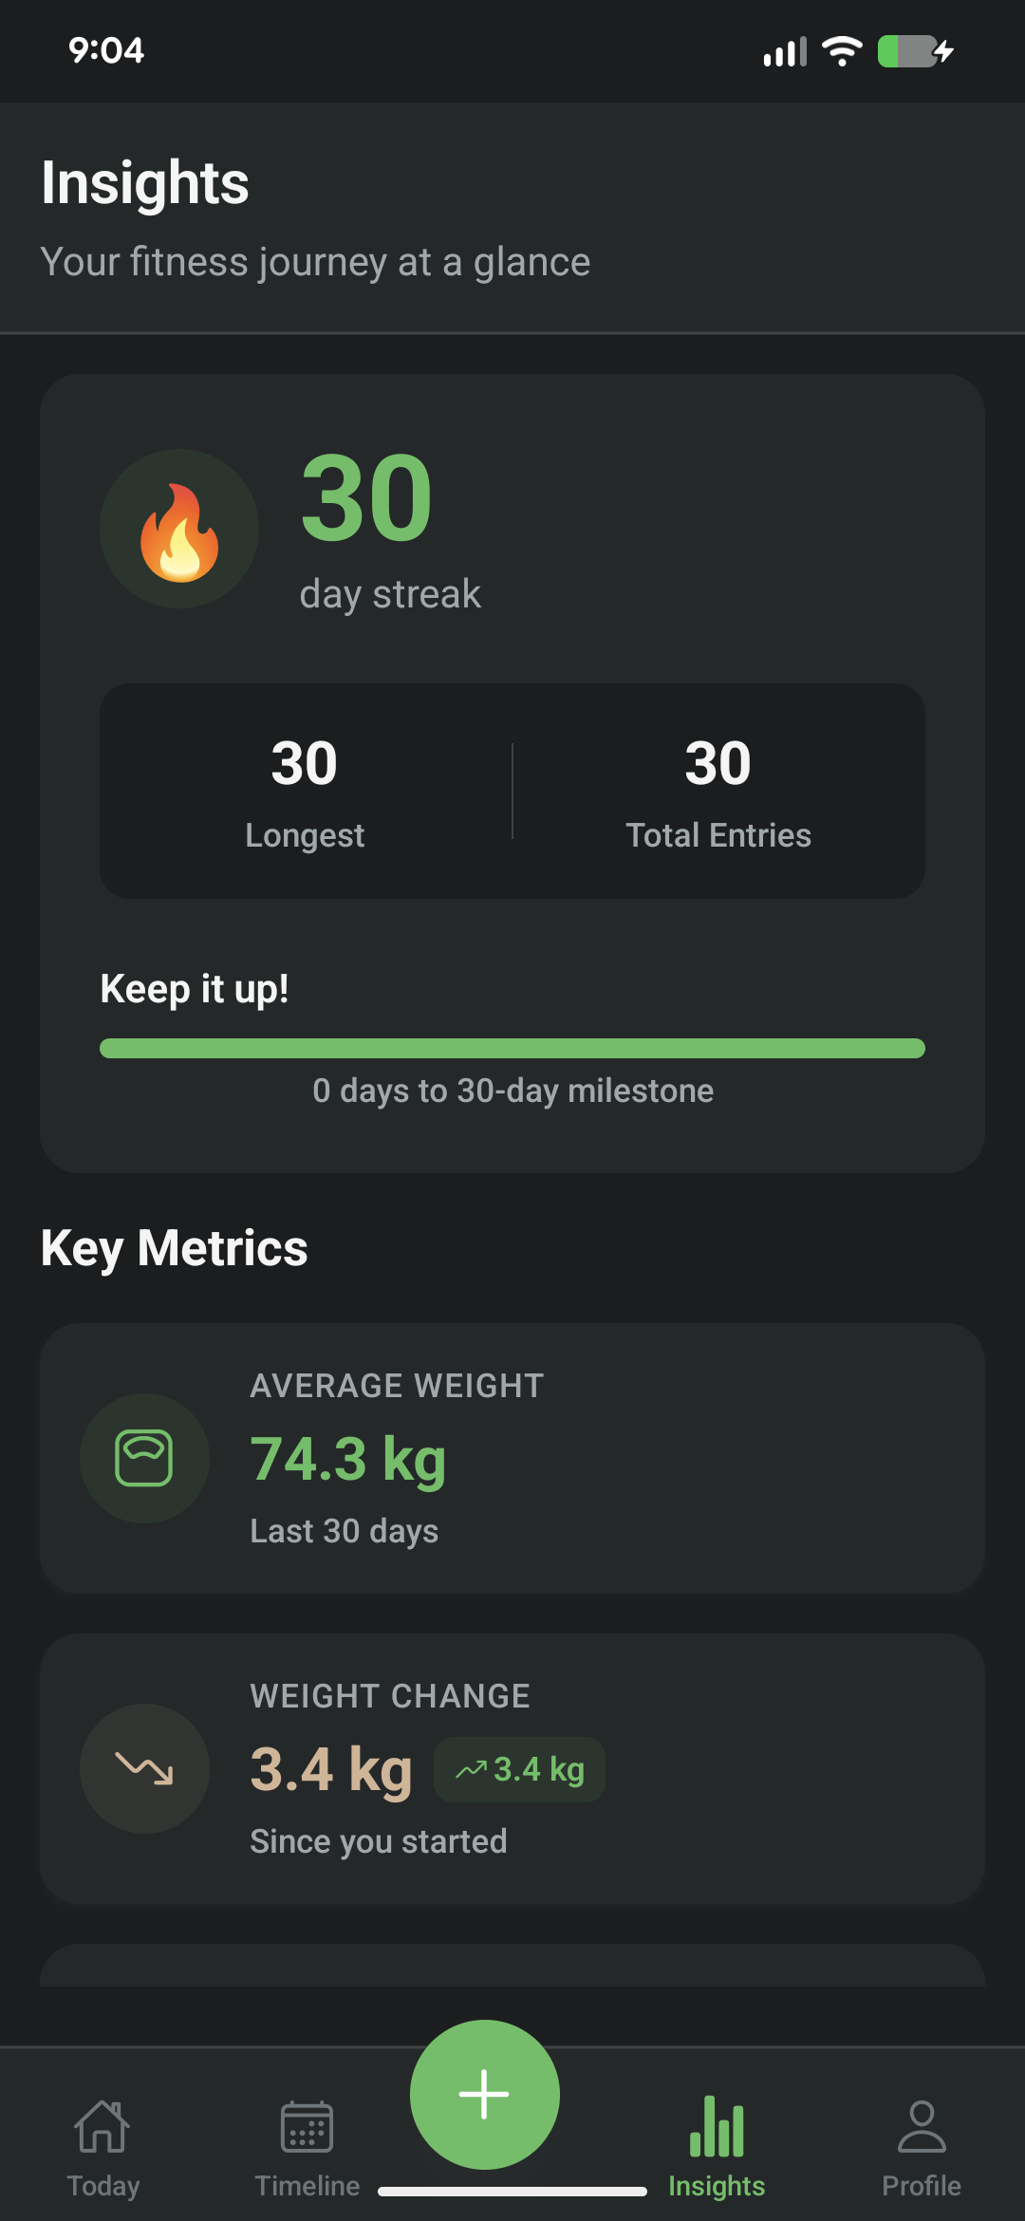Click the green streak progress bar
The image size is (1025, 2221).
512,1048
